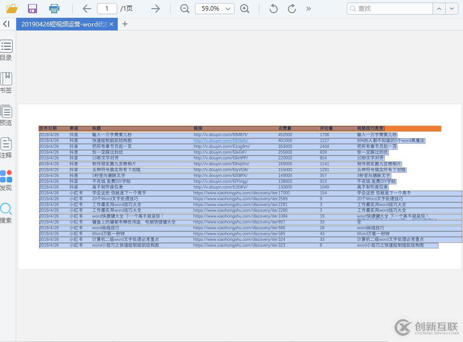Save the document with the floppy disk icon
This screenshot has height=342, width=463.
(x=32, y=9)
